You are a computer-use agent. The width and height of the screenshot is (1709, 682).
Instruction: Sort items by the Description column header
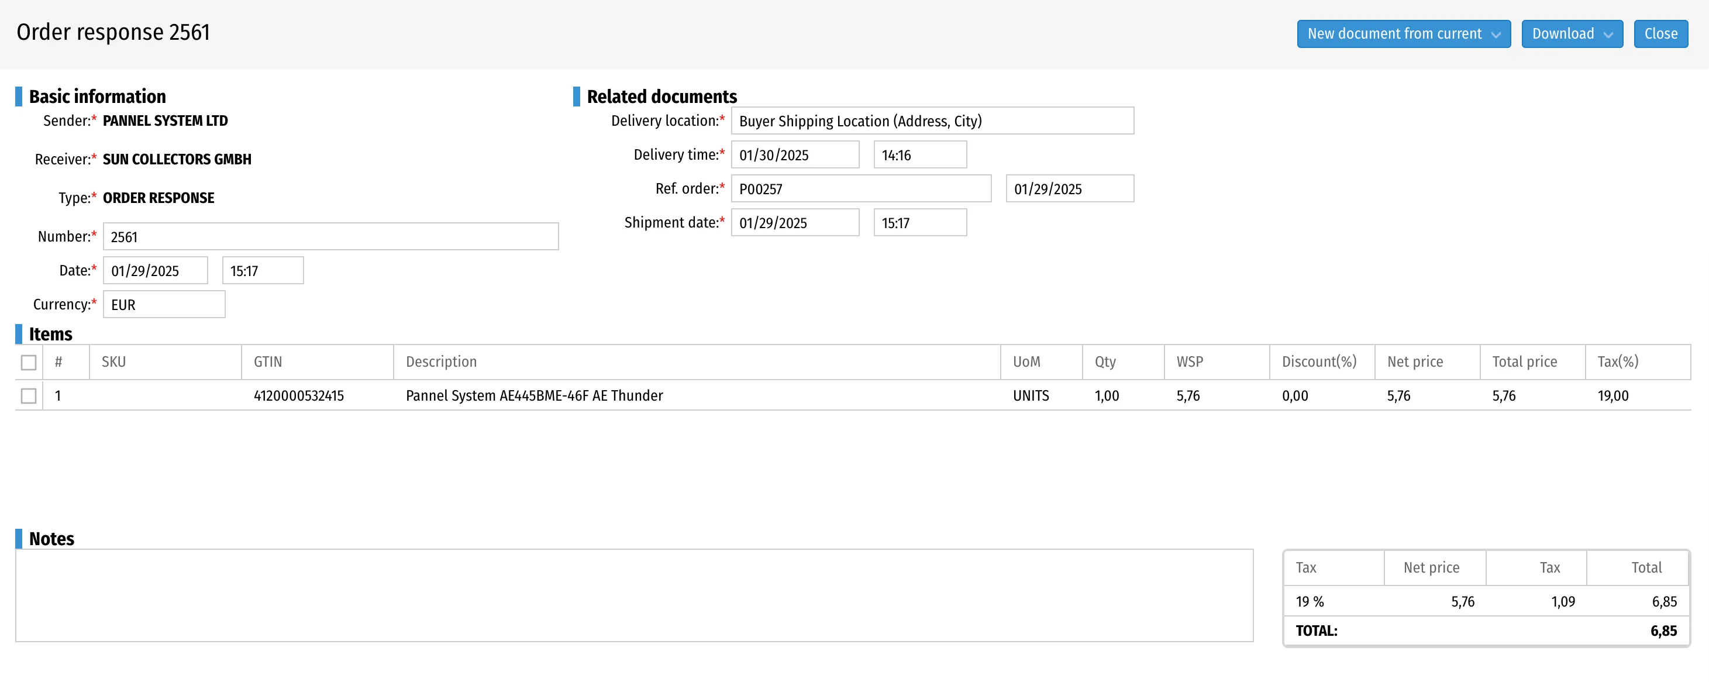tap(441, 361)
